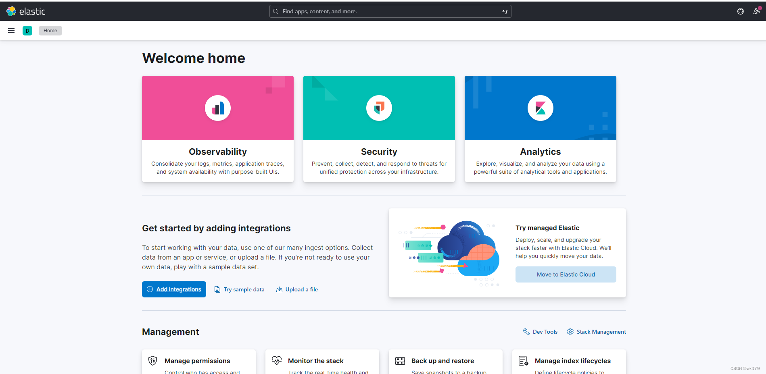Select the Home breadcrumb
The height and width of the screenshot is (374, 766).
50,30
